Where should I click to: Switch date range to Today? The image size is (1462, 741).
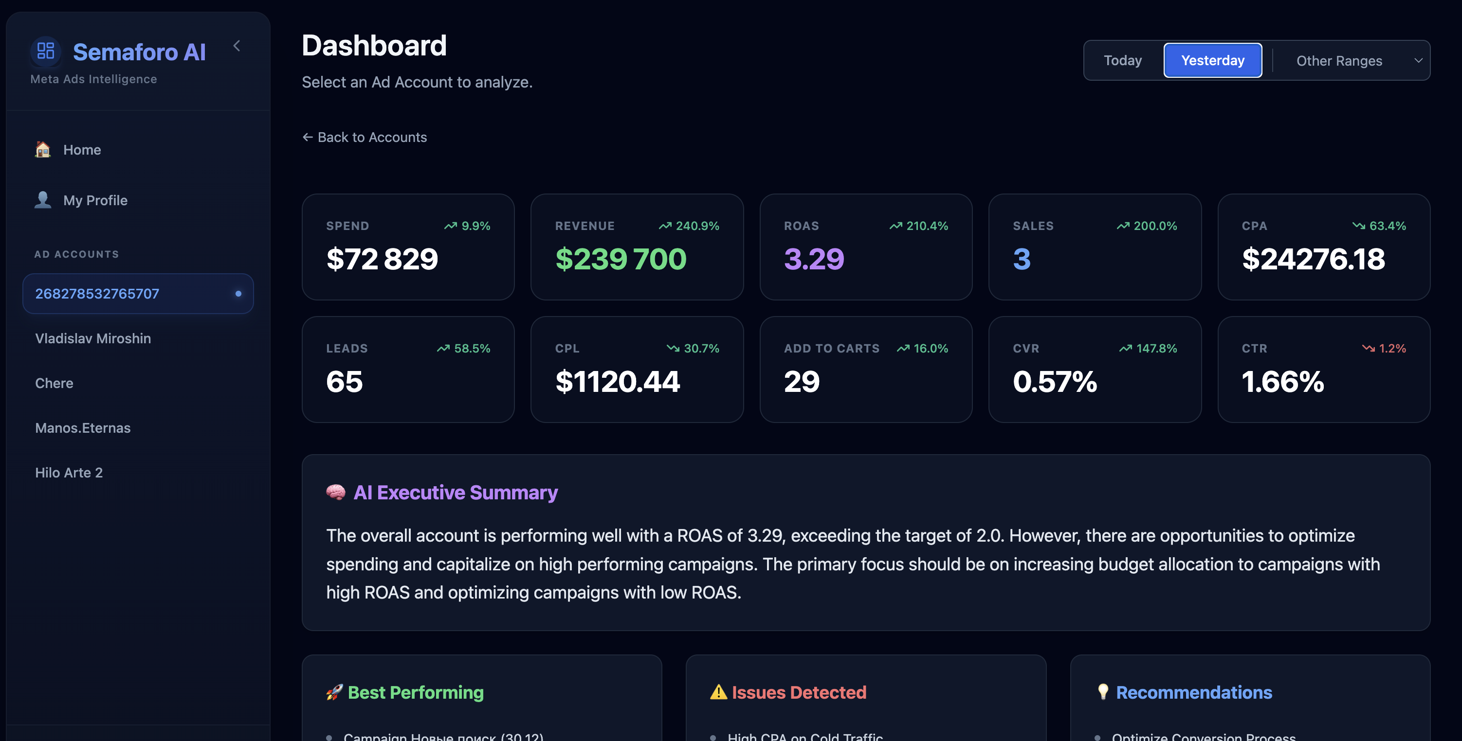[x=1122, y=60]
